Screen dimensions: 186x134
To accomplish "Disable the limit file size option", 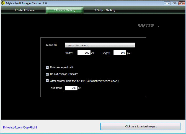I will pyautogui.click(x=47, y=81).
